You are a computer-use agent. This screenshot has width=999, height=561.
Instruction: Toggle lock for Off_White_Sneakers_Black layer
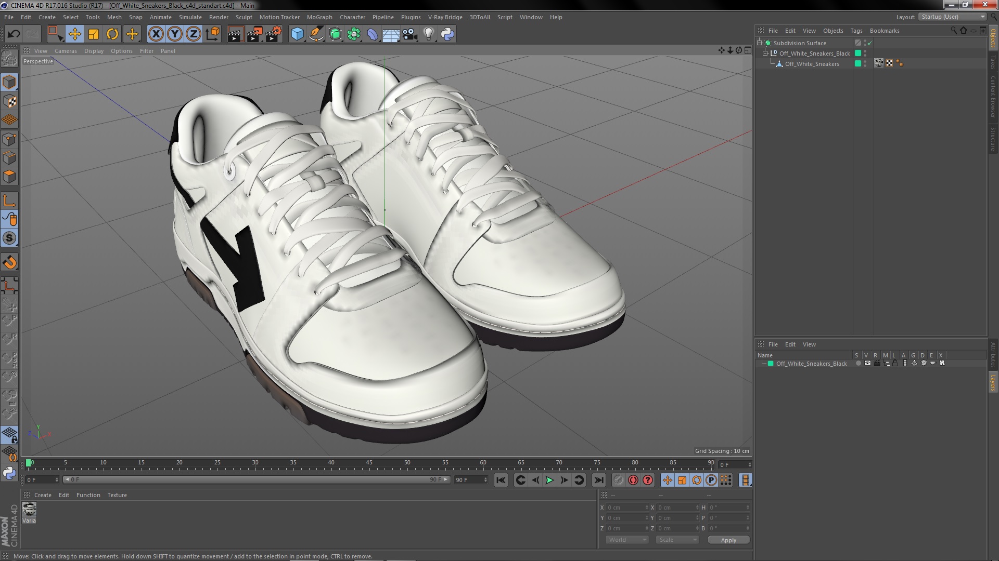pyautogui.click(x=895, y=364)
